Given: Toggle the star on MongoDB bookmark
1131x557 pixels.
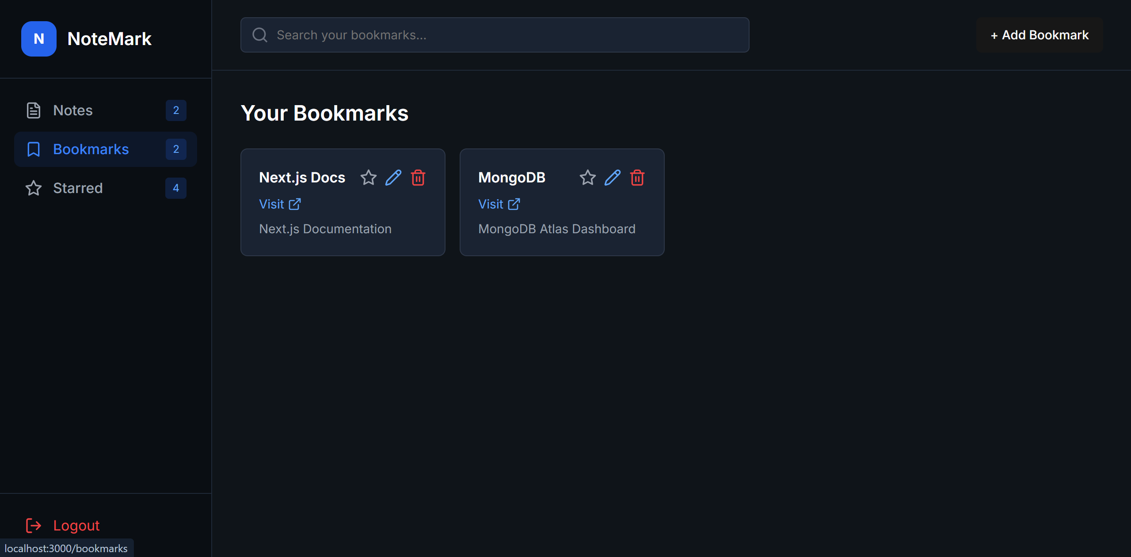Looking at the screenshot, I should pos(587,178).
